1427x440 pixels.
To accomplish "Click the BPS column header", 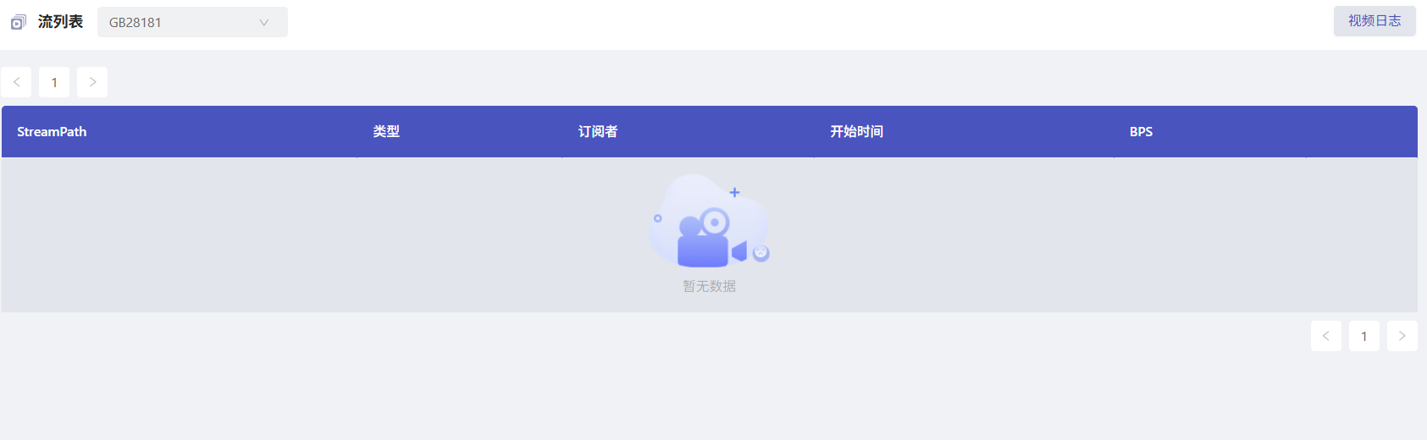I will tap(1141, 132).
